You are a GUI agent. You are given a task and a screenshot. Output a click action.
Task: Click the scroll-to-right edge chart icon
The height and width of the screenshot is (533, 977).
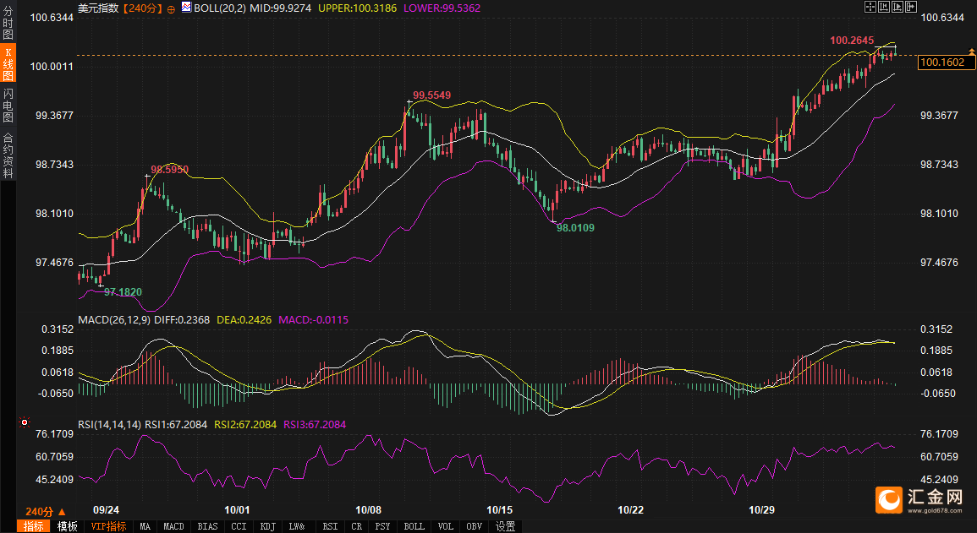tap(911, 7)
